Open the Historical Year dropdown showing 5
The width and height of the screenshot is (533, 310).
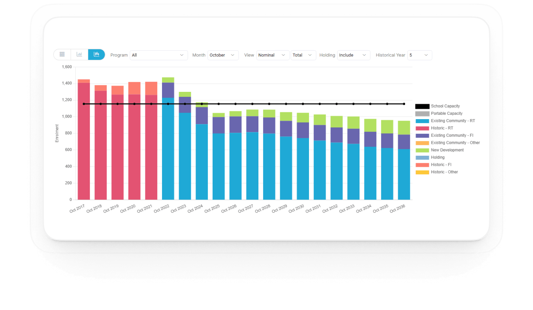click(420, 55)
